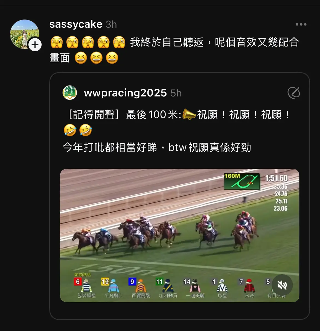Viewport: 320px width, 331px height.
Task: Select the number 13 jockey silk icon
Action: [x=114, y=286]
